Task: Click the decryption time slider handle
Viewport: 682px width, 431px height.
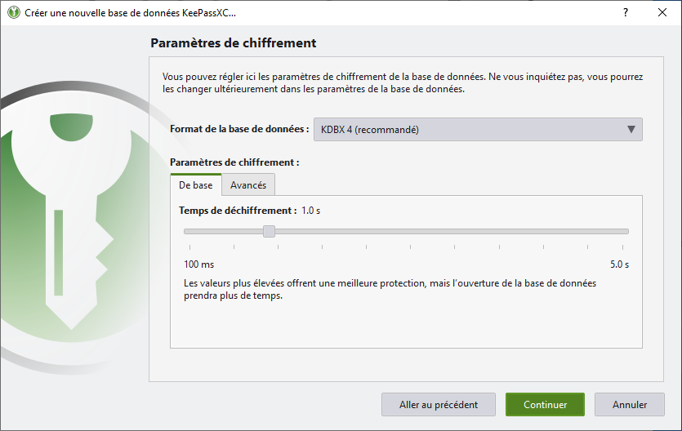Action: click(270, 231)
